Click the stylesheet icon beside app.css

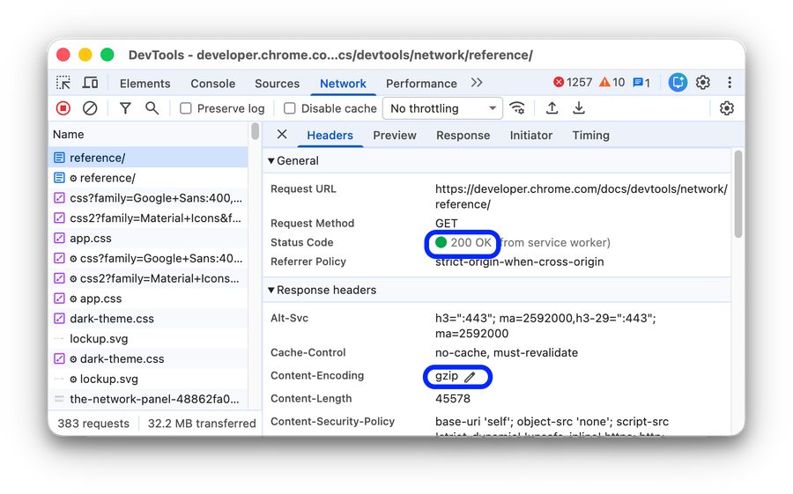59,238
